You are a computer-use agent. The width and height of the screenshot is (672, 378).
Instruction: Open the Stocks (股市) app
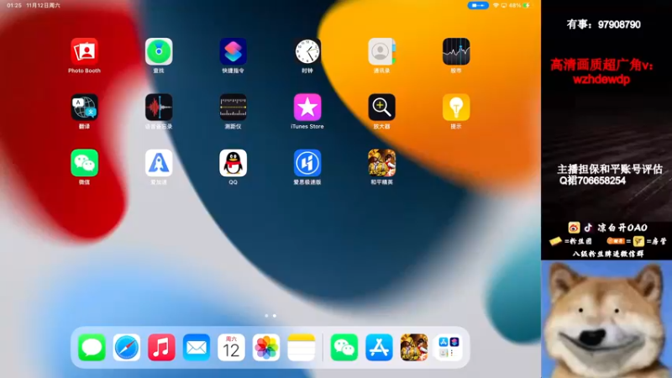tap(456, 51)
